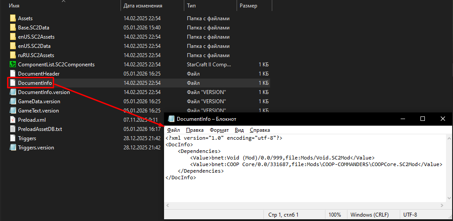The image size is (453, 221).
Task: Select the DocumentHeader file name
Action: pos(39,74)
